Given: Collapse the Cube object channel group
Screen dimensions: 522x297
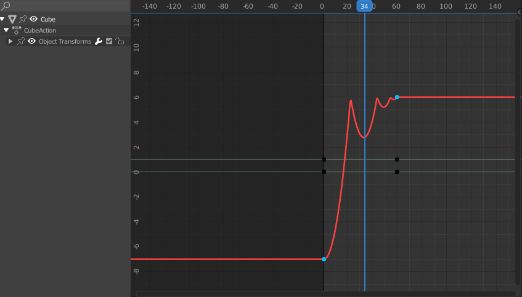Looking at the screenshot, I should [2, 19].
